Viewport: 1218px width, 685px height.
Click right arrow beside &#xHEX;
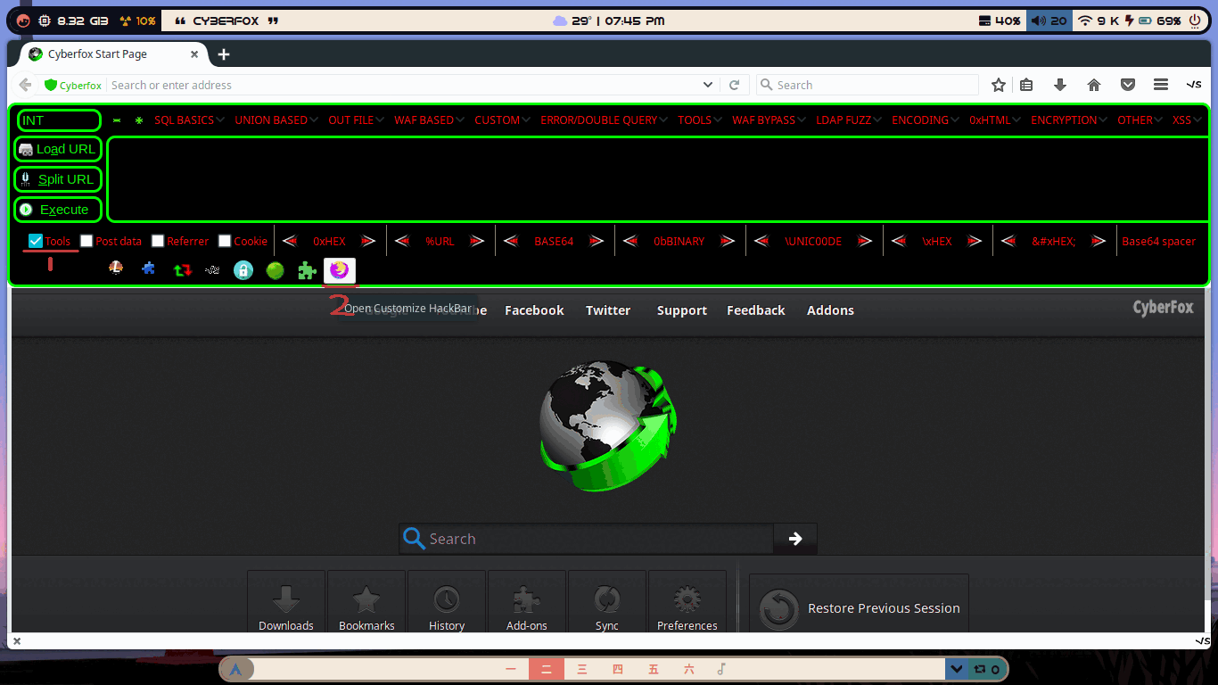tap(1099, 241)
